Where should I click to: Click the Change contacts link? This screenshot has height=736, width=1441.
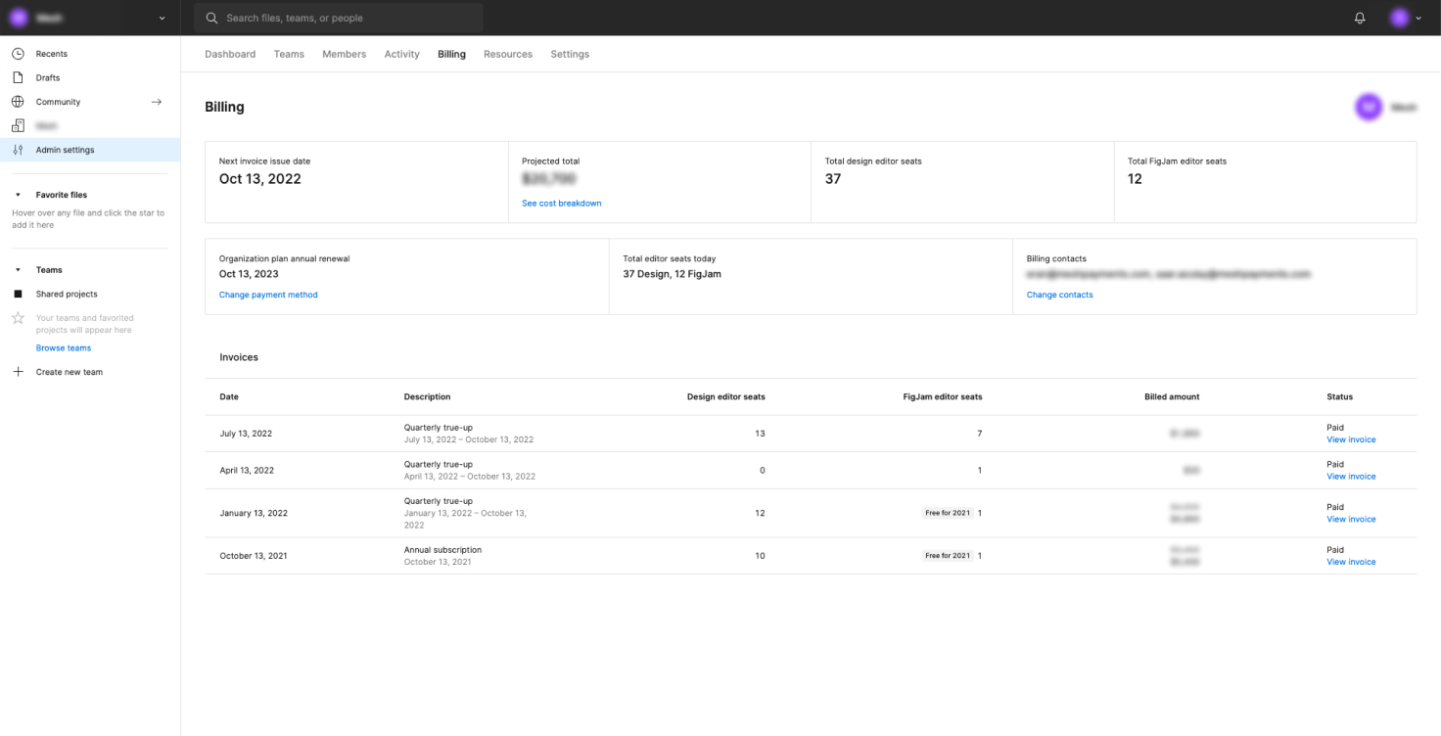1059,295
